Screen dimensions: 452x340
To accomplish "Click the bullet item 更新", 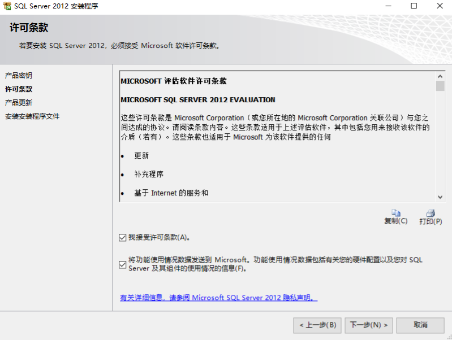I will (x=141, y=156).
